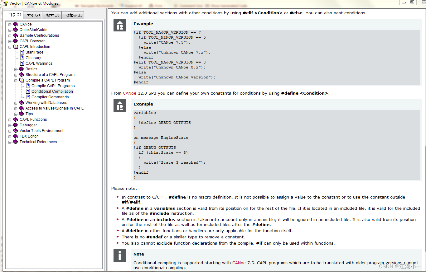The image size is (426, 272).
Task: Expand the CAPL Functions tree node
Action: pos(10,120)
